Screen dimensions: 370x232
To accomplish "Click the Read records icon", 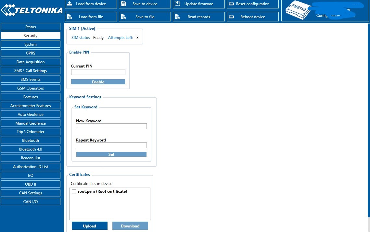I will [x=177, y=17].
